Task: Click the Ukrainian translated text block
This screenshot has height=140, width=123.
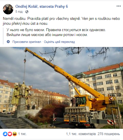Action: point(56,32)
